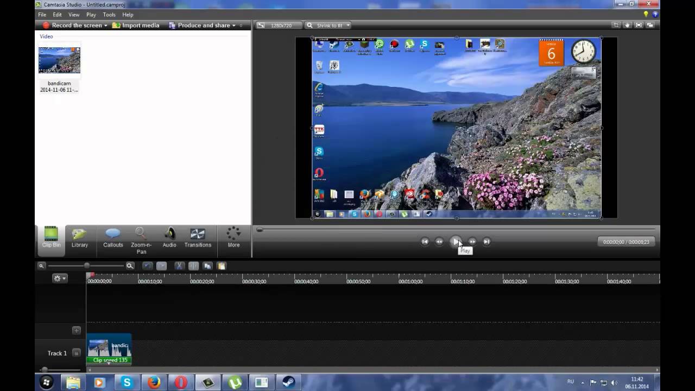Open Firefox from the taskbar
The image size is (695, 391).
tap(154, 383)
